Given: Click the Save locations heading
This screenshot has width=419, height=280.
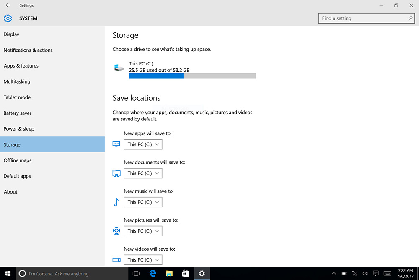Looking at the screenshot, I should coord(136,98).
